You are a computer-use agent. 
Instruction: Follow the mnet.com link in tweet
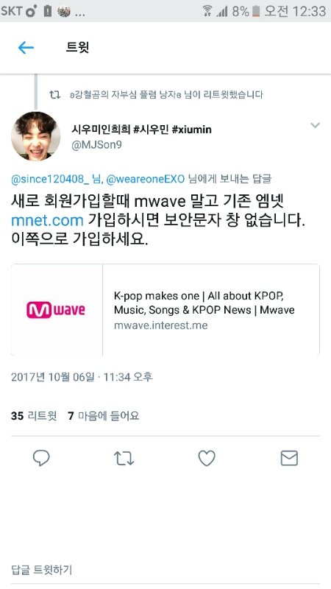[47, 220]
